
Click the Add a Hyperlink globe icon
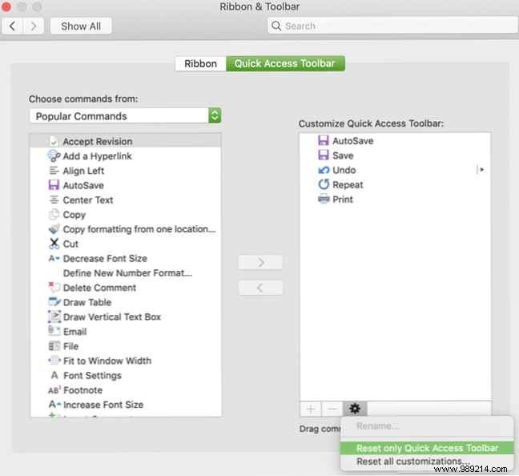point(54,156)
